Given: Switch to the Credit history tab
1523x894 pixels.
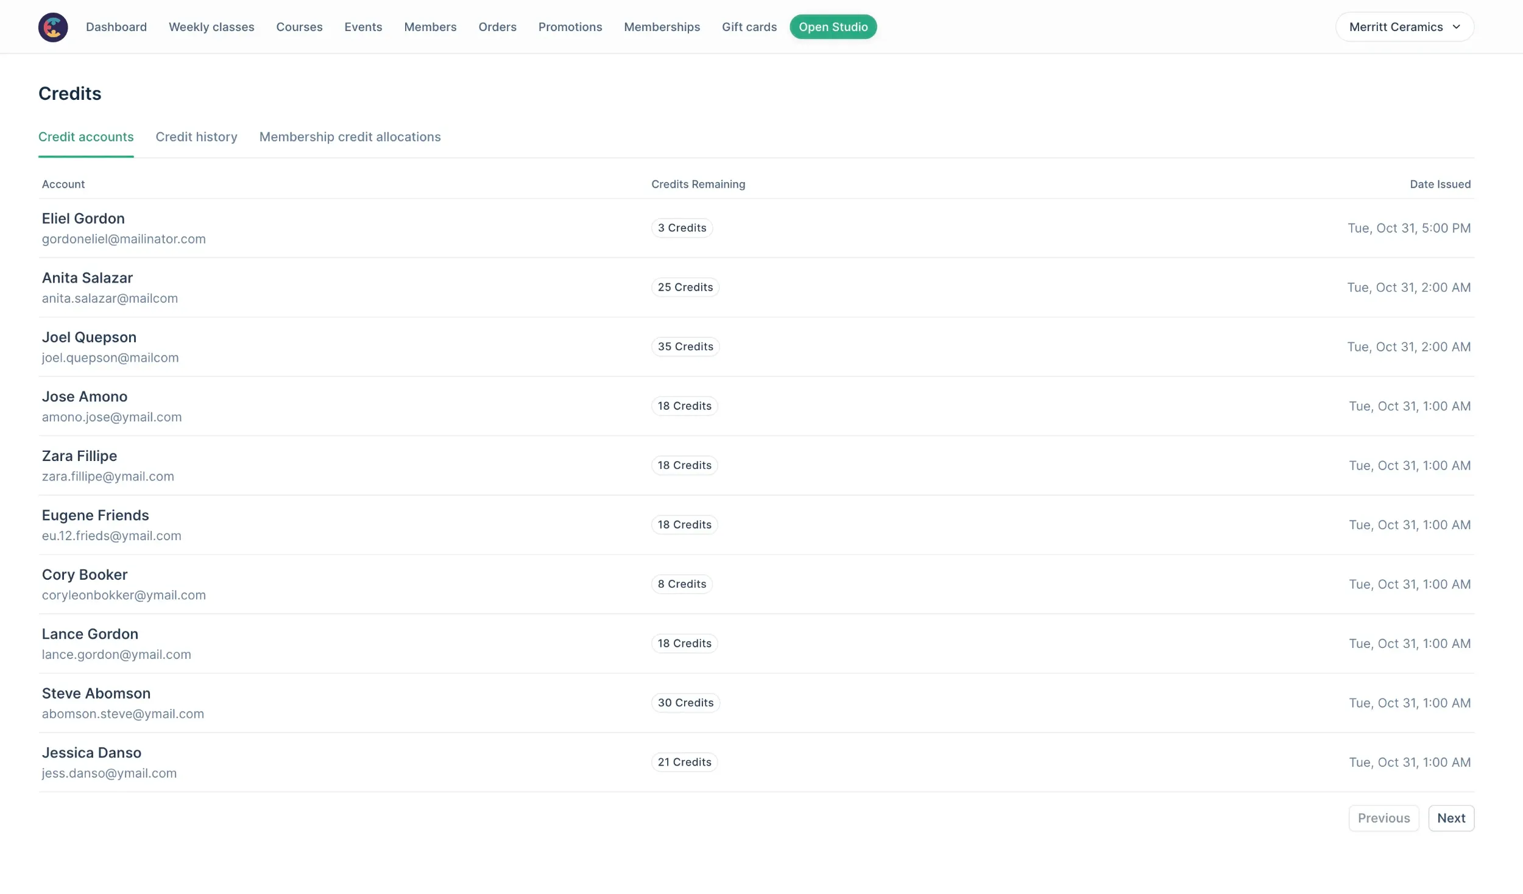Looking at the screenshot, I should 196,137.
